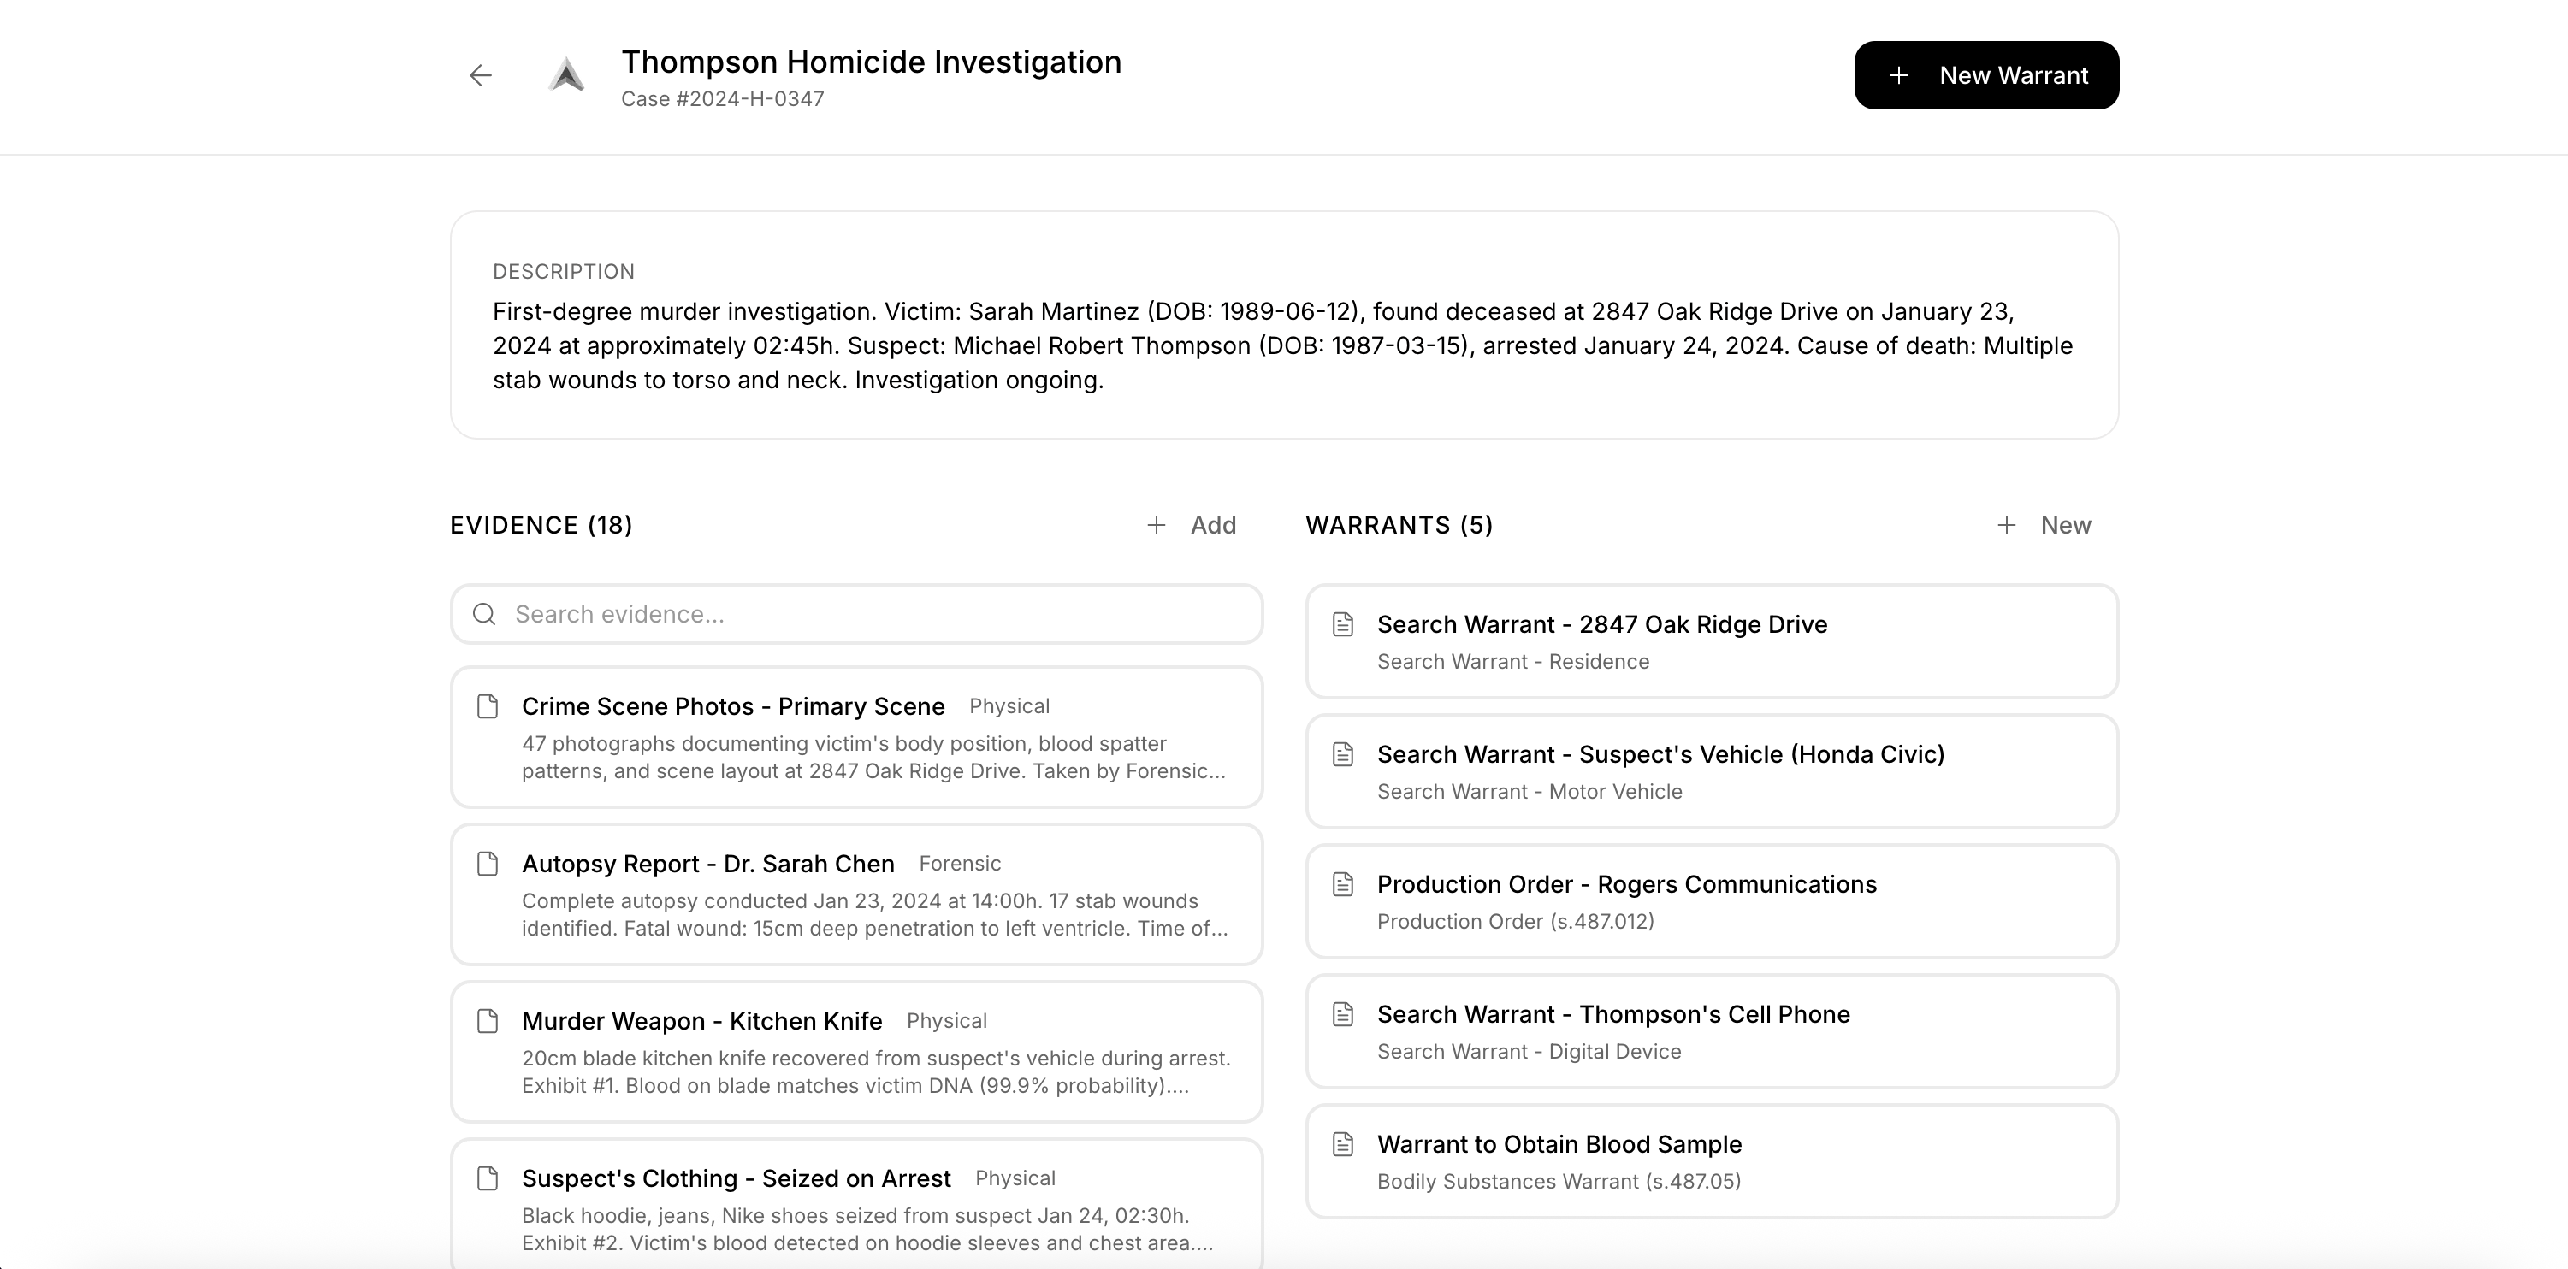Screen dimensions: 2568x1269
Task: Click the app logo next to case title
Action: pyautogui.click(x=566, y=76)
